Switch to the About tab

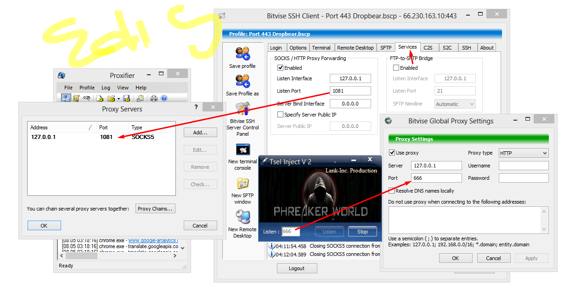coord(487,48)
